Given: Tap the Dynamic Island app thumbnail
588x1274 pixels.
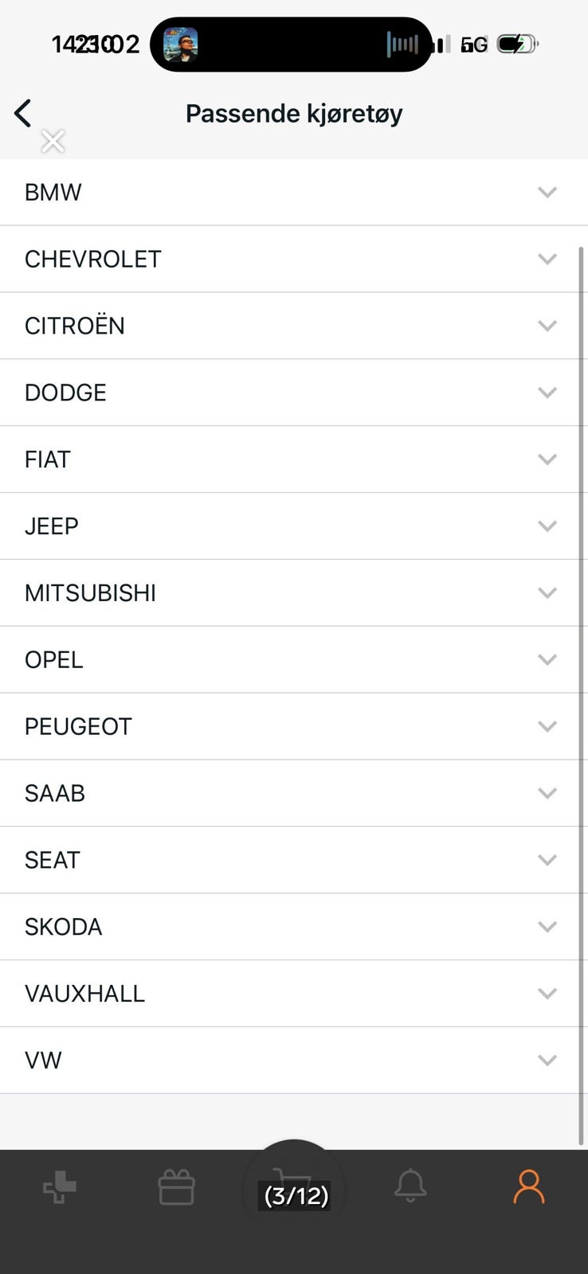Looking at the screenshot, I should coord(181,45).
